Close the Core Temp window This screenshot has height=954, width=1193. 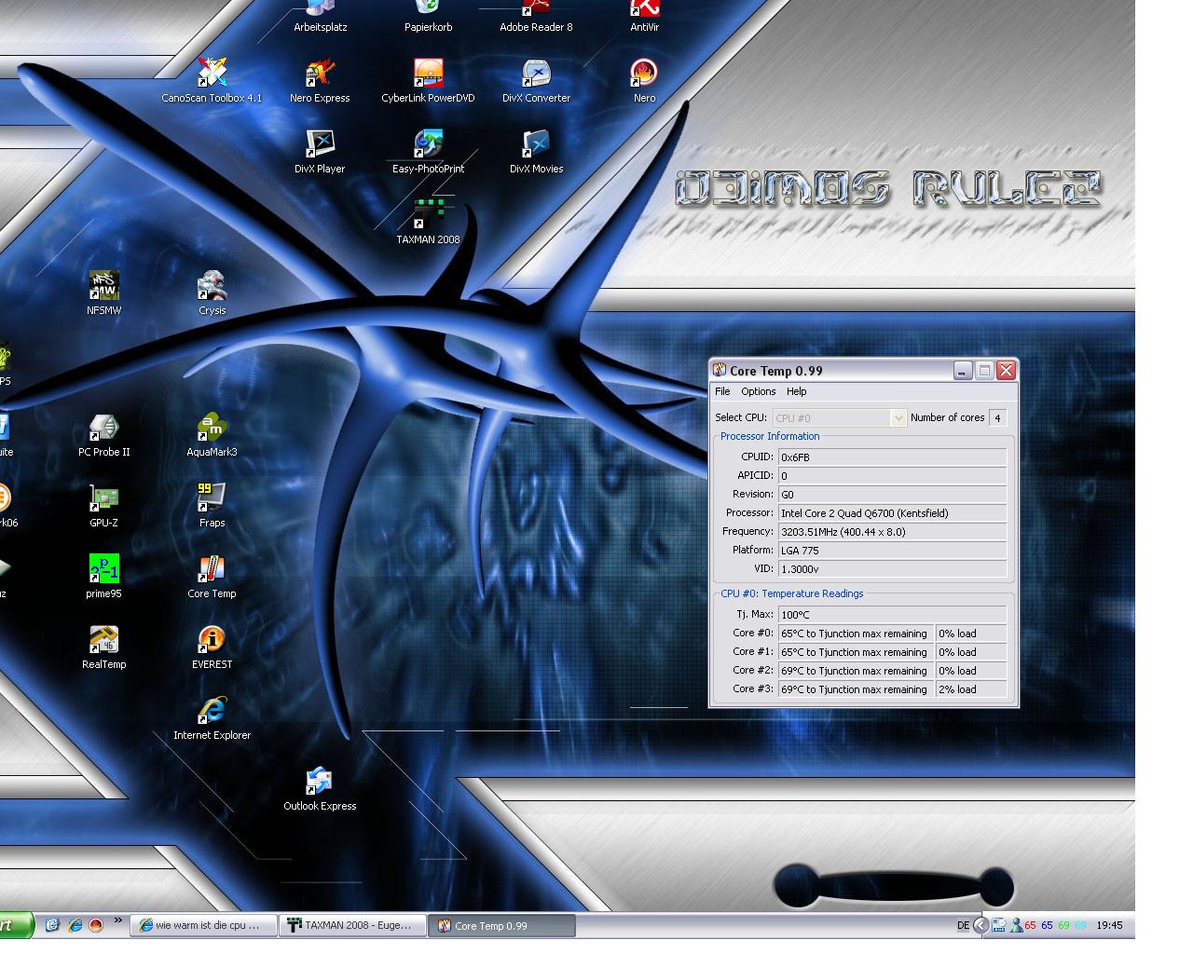pos(1006,371)
